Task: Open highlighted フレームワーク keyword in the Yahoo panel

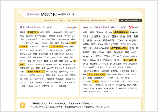Action: point(130,60)
